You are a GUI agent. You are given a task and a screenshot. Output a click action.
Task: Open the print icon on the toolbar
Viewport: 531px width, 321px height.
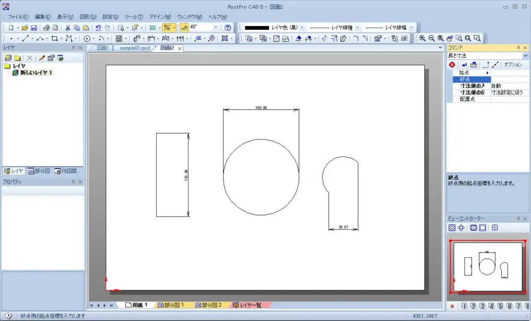click(x=46, y=27)
